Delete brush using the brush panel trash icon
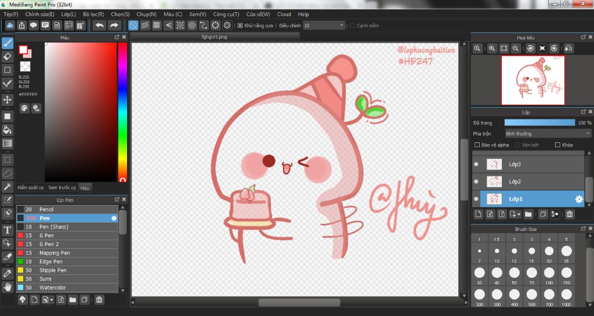The height and width of the screenshot is (316, 594). click(99, 300)
